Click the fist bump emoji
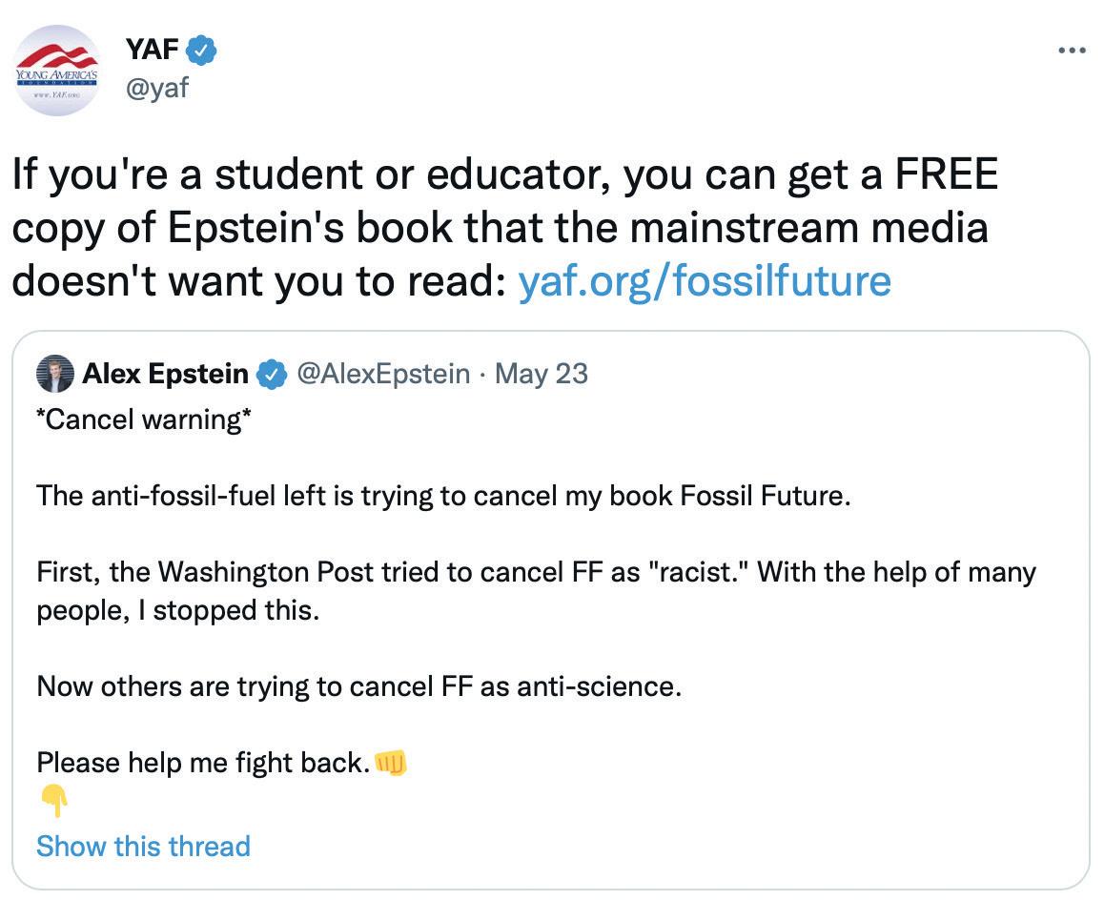 pyautogui.click(x=392, y=763)
